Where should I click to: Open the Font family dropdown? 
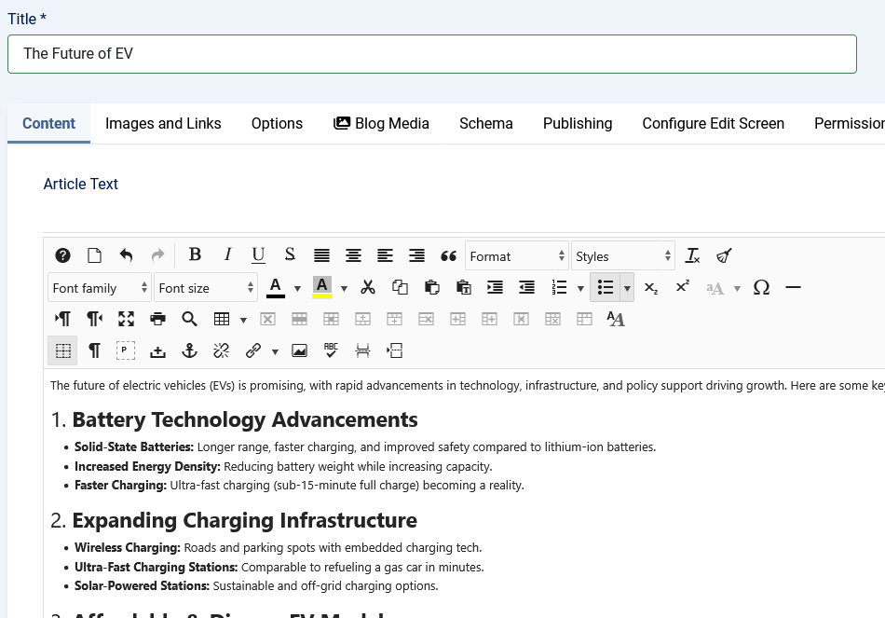(99, 288)
